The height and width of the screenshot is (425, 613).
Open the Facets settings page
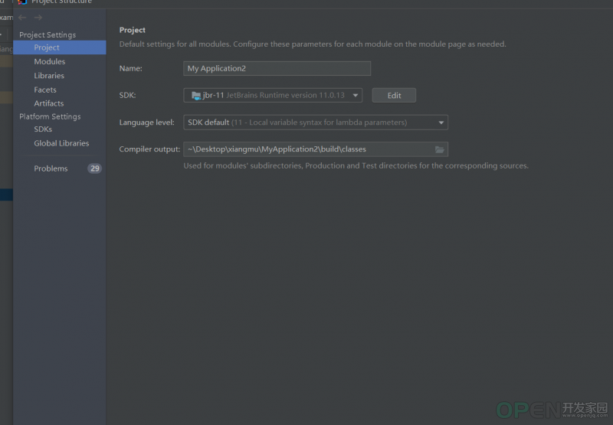[x=45, y=90]
